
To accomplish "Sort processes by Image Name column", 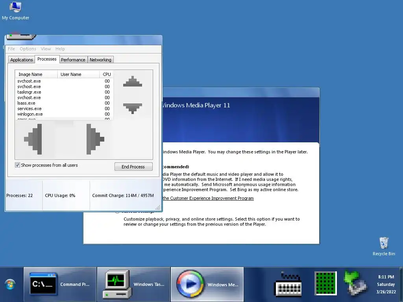I will point(36,74).
